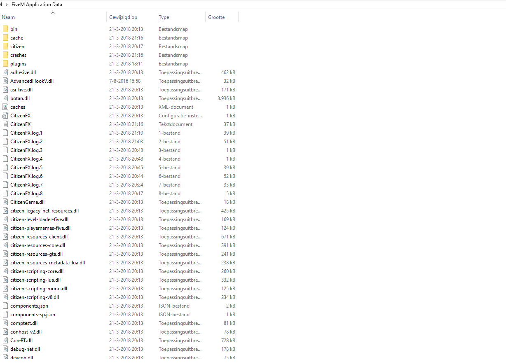Click the 7-8-2016 15:58 modified date

coord(125,81)
